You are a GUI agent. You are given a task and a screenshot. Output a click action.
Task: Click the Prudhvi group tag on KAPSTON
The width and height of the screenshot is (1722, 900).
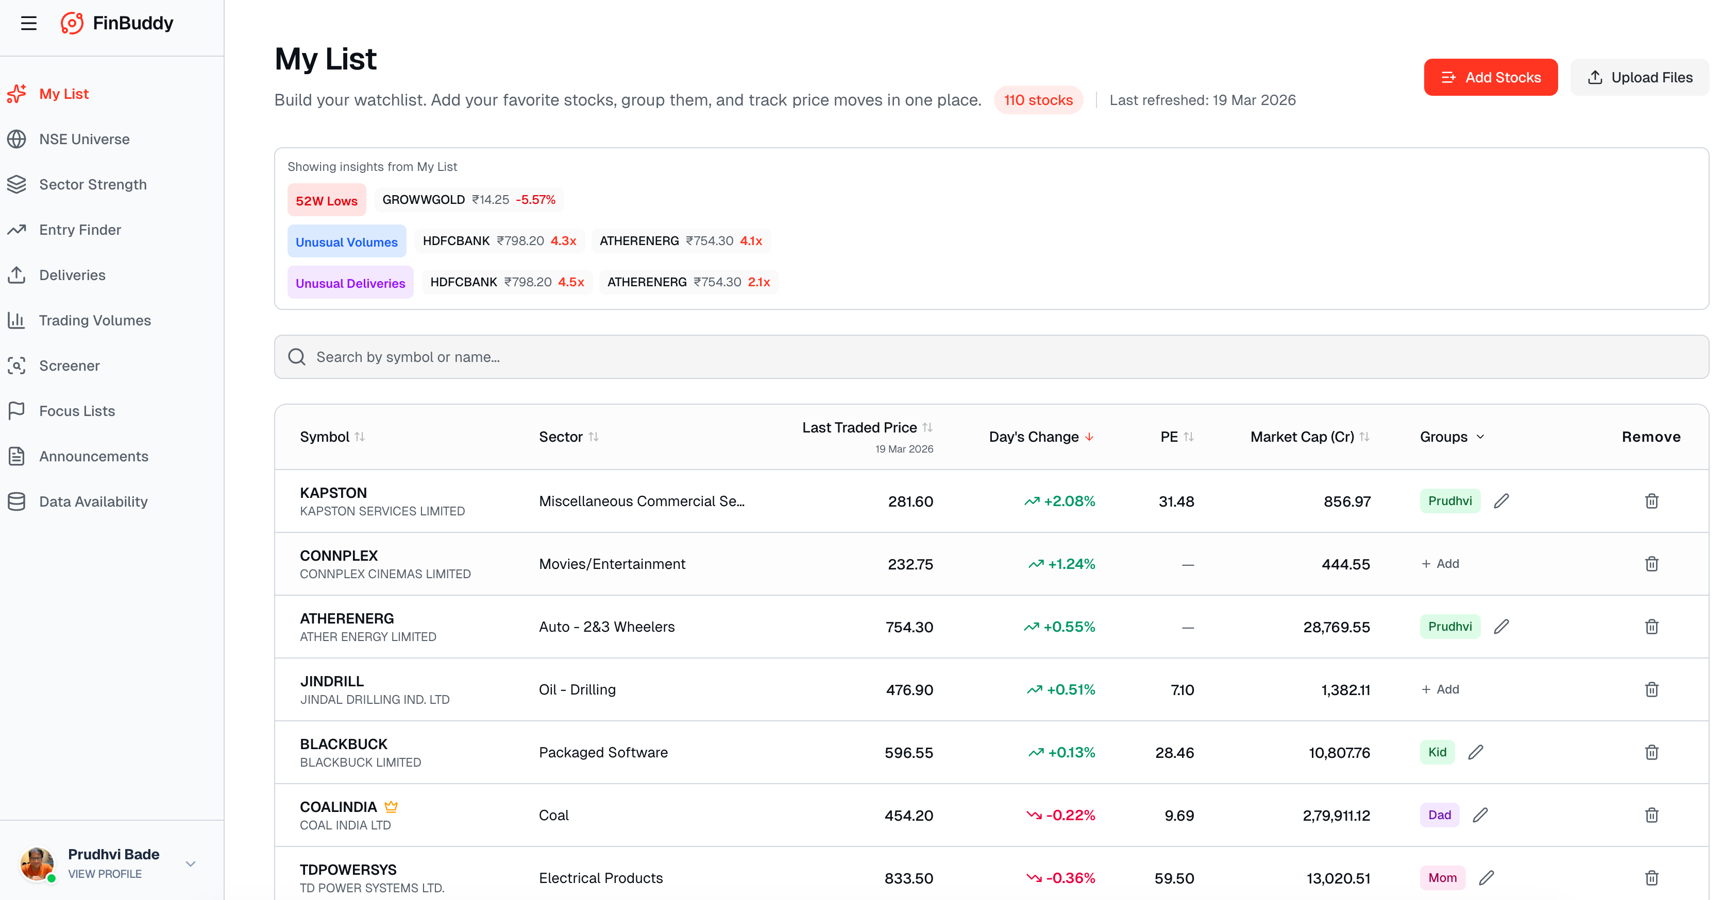[1450, 501]
